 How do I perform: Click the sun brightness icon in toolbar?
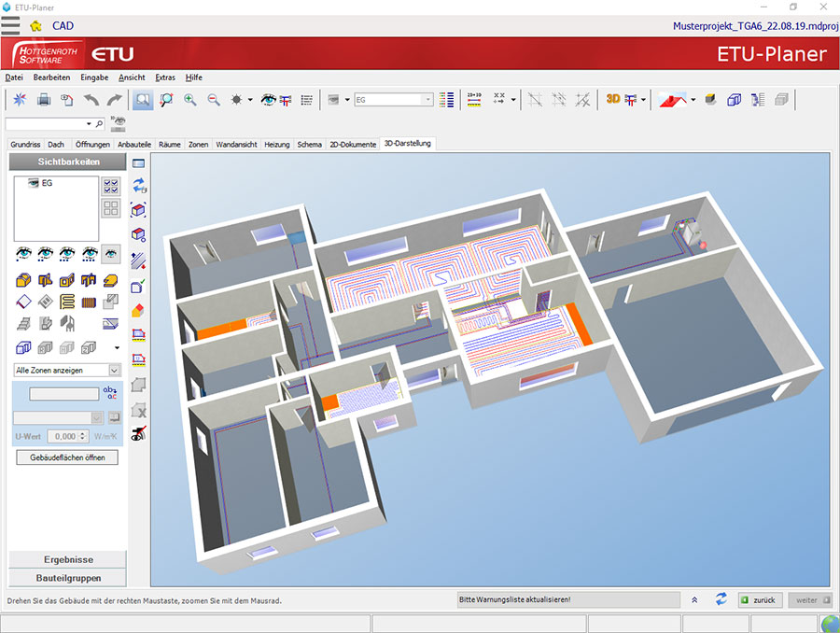[x=236, y=100]
